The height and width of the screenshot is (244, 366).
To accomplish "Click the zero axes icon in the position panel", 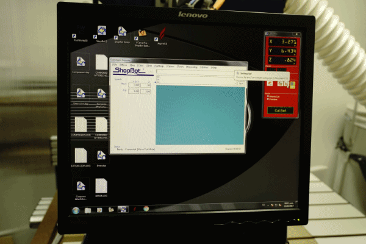I will coord(287,84).
